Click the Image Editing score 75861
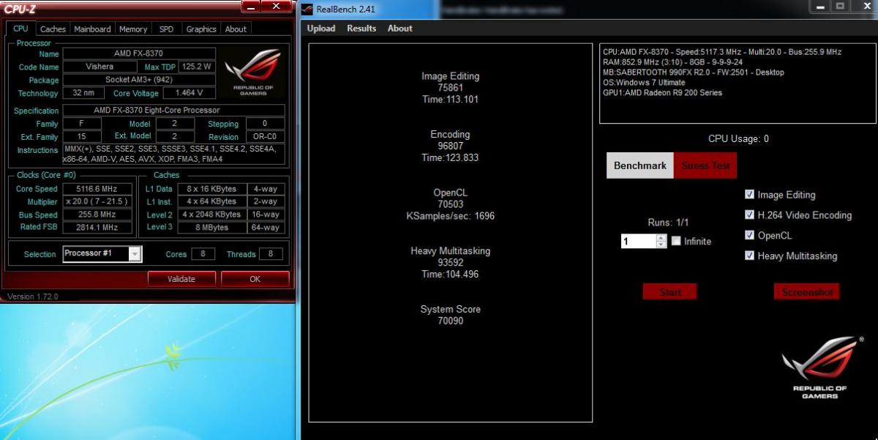The width and height of the screenshot is (878, 440). [451, 87]
